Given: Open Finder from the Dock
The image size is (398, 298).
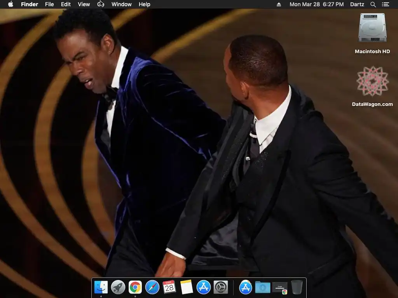Looking at the screenshot, I should [101, 288].
